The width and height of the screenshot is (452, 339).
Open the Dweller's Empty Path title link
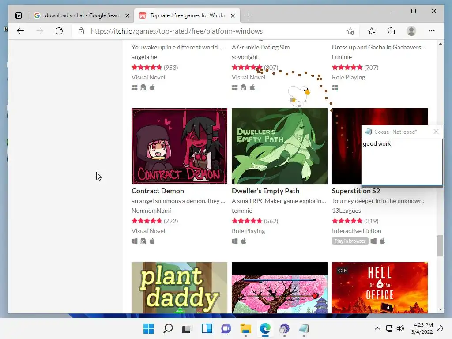pyautogui.click(x=265, y=191)
